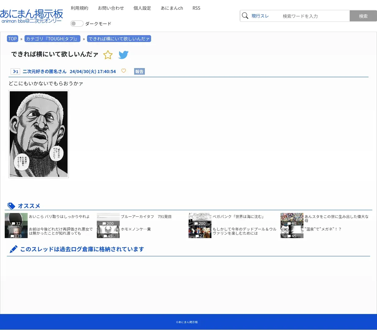Click the pencil icon beside archive notice
Viewport: 377px width, 330px height.
(14, 249)
